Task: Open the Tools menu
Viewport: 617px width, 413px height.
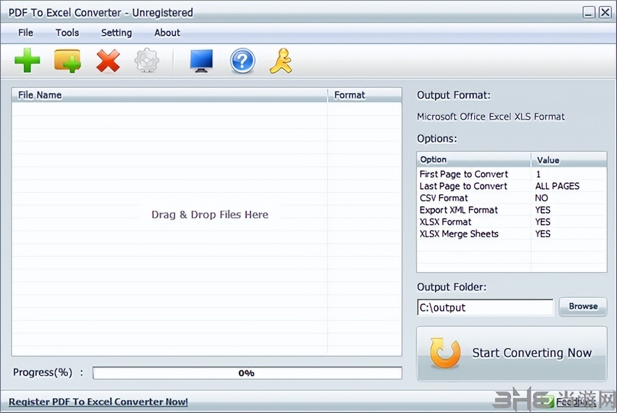Action: point(67,32)
